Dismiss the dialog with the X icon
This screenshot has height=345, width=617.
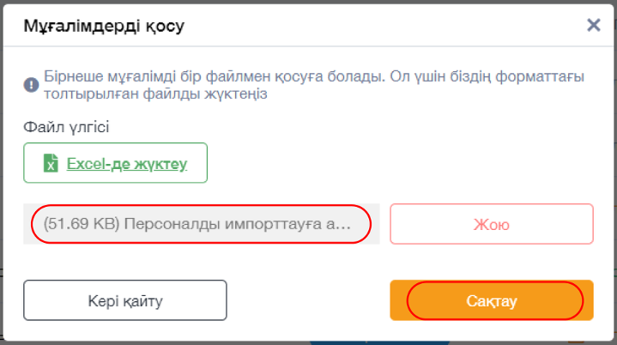593,25
